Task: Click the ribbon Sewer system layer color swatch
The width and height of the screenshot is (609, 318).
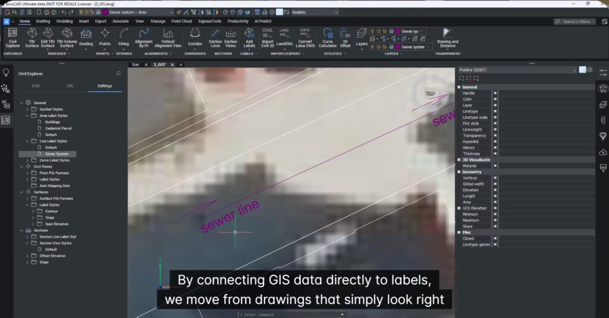Action: pyautogui.click(x=398, y=46)
